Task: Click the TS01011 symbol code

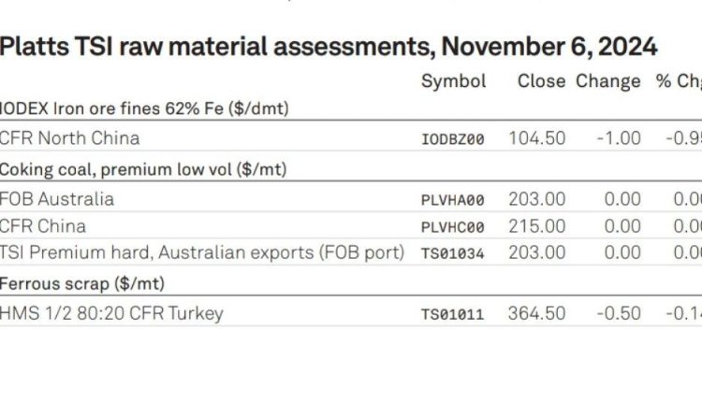Action: tap(453, 314)
